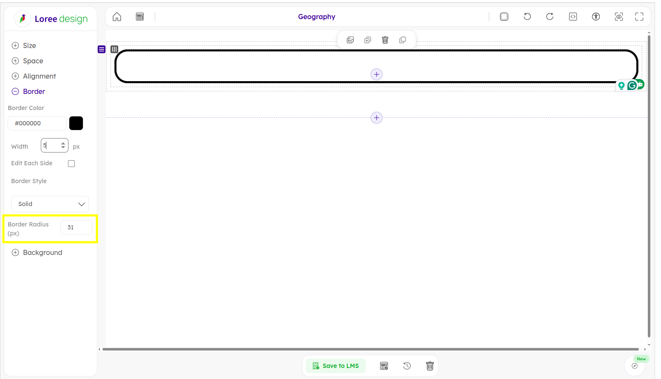The height and width of the screenshot is (379, 661).
Task: Click the Save to LMS button
Action: click(335, 366)
